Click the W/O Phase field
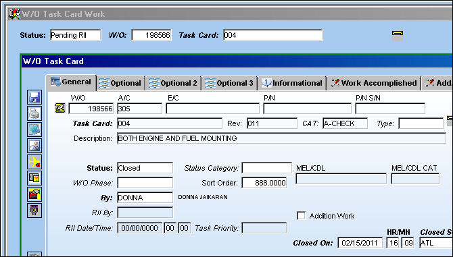453x257 pixels. pyautogui.click(x=145, y=183)
